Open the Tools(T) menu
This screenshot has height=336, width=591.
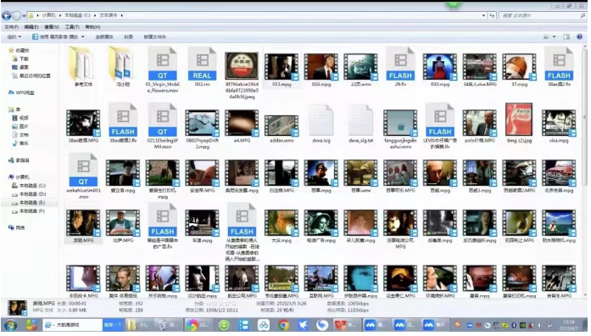pos(72,27)
